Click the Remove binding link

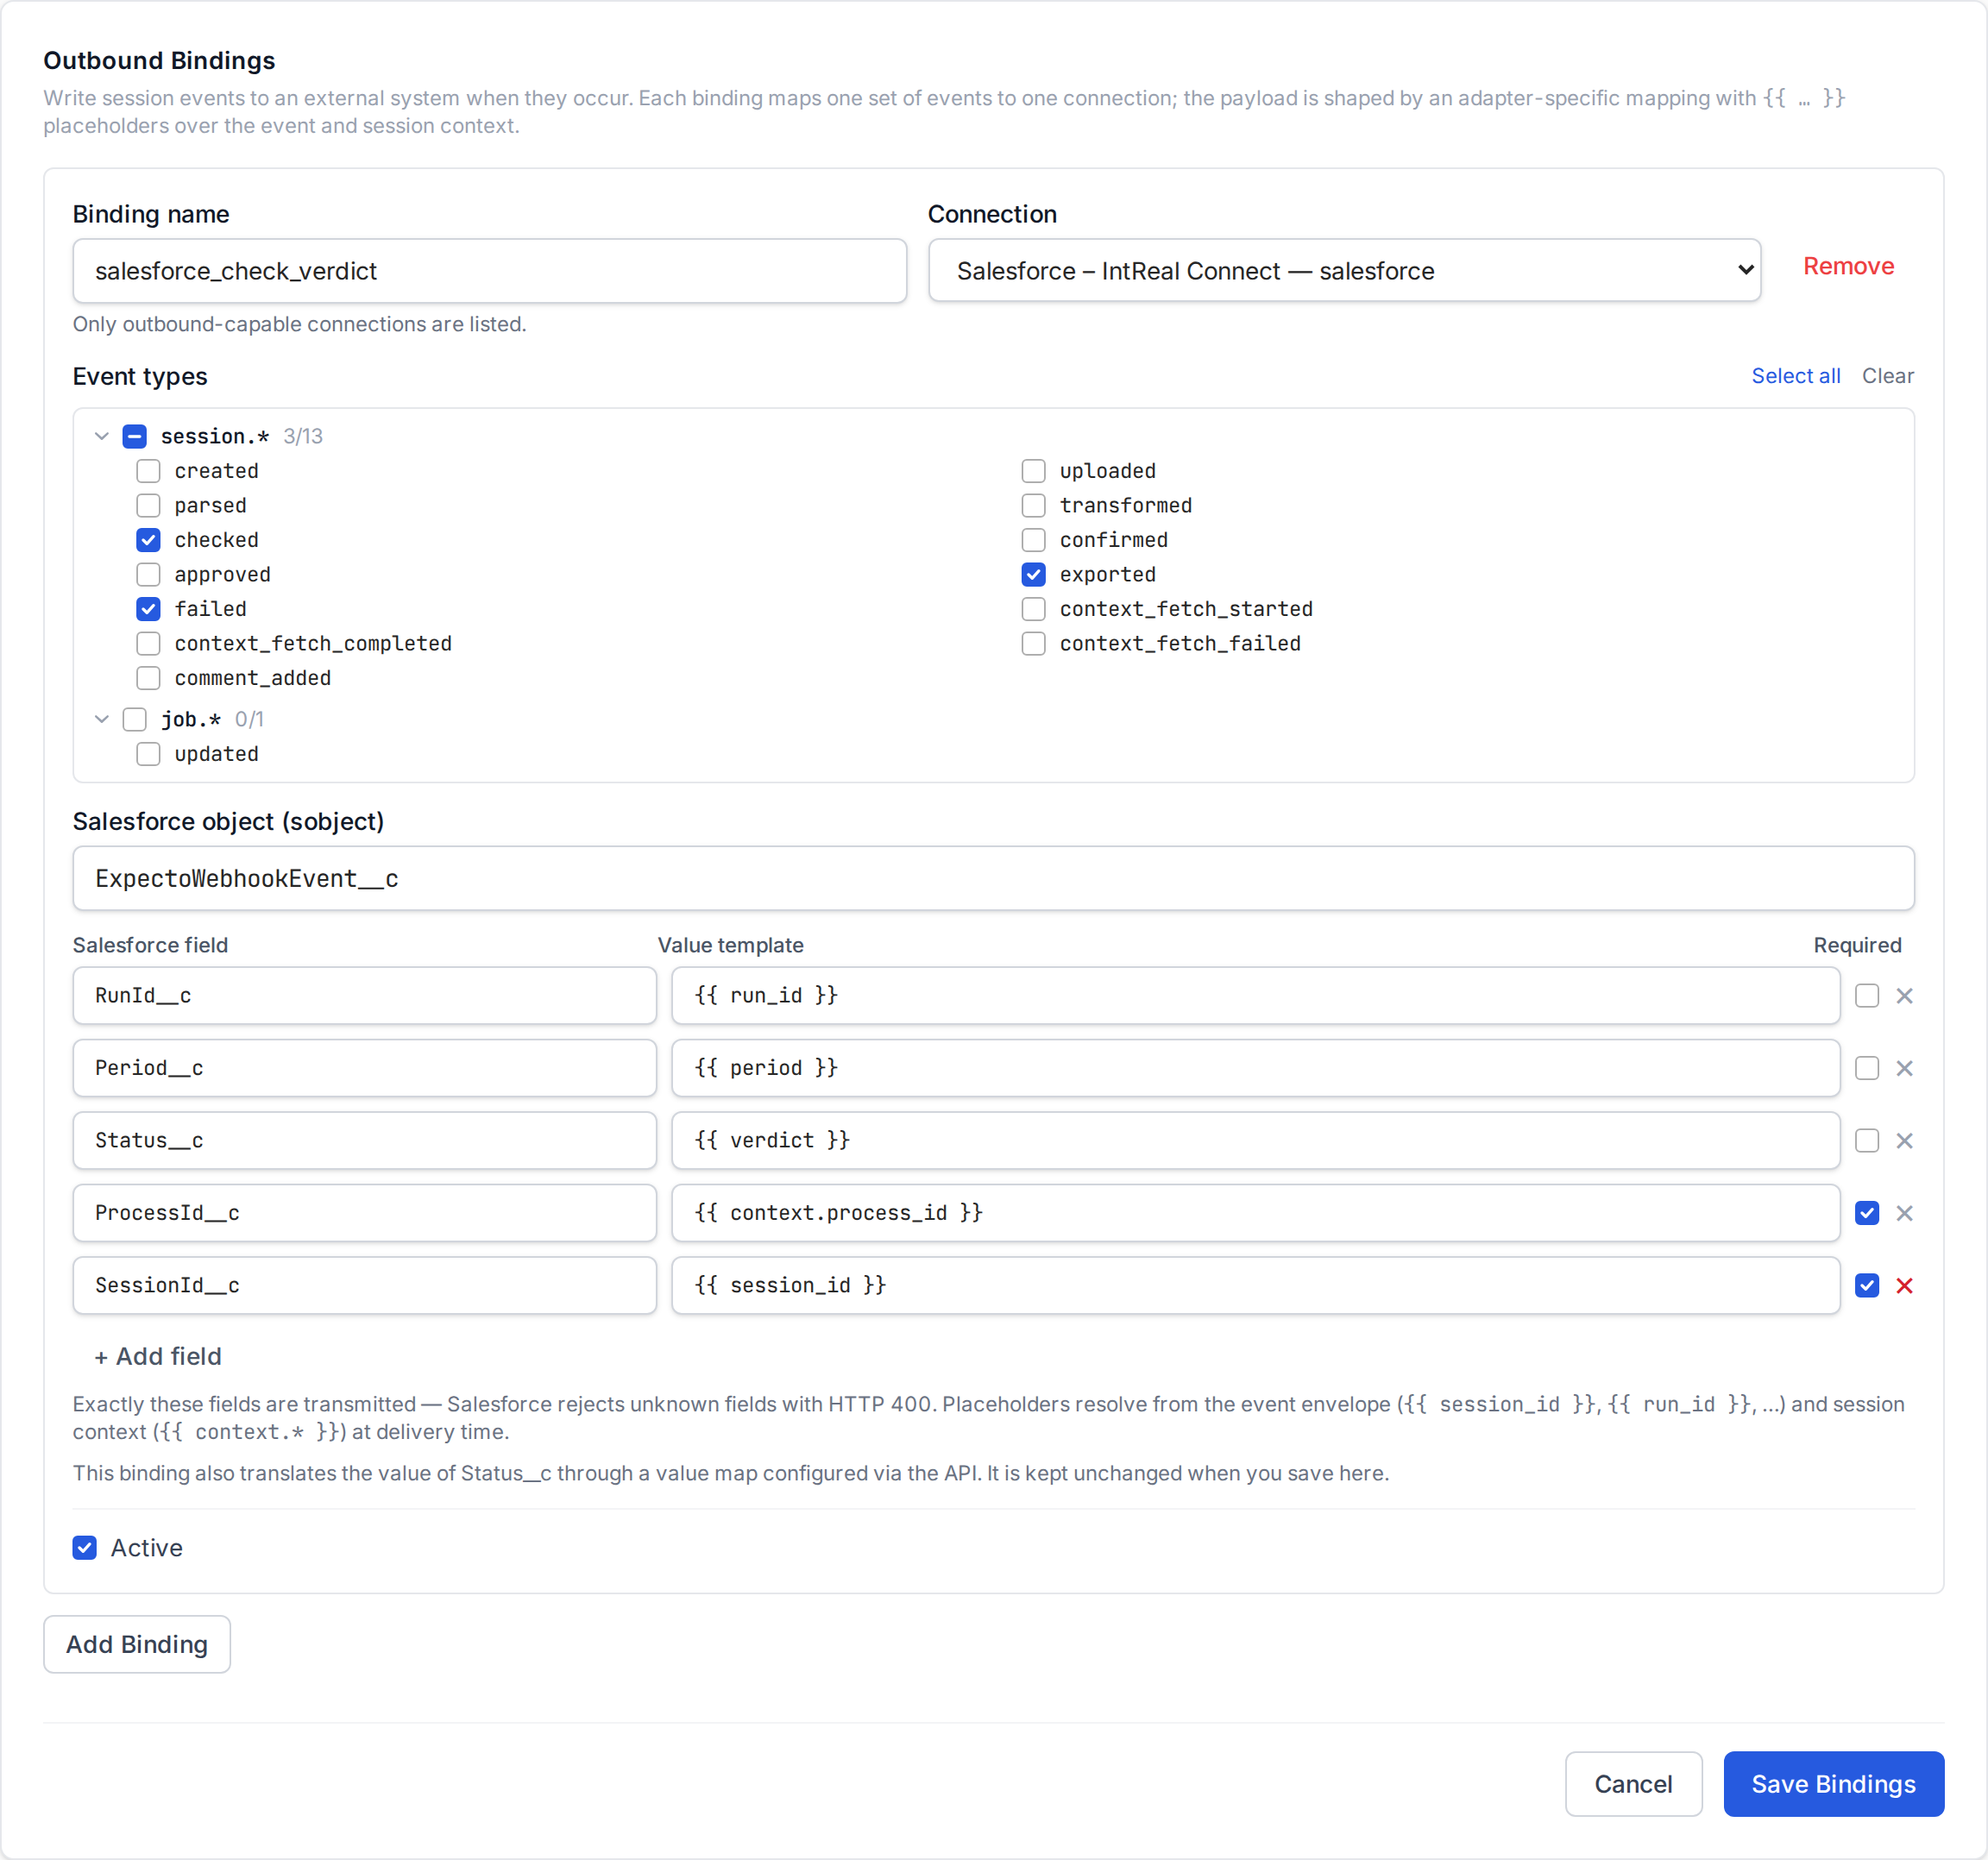point(1848,266)
